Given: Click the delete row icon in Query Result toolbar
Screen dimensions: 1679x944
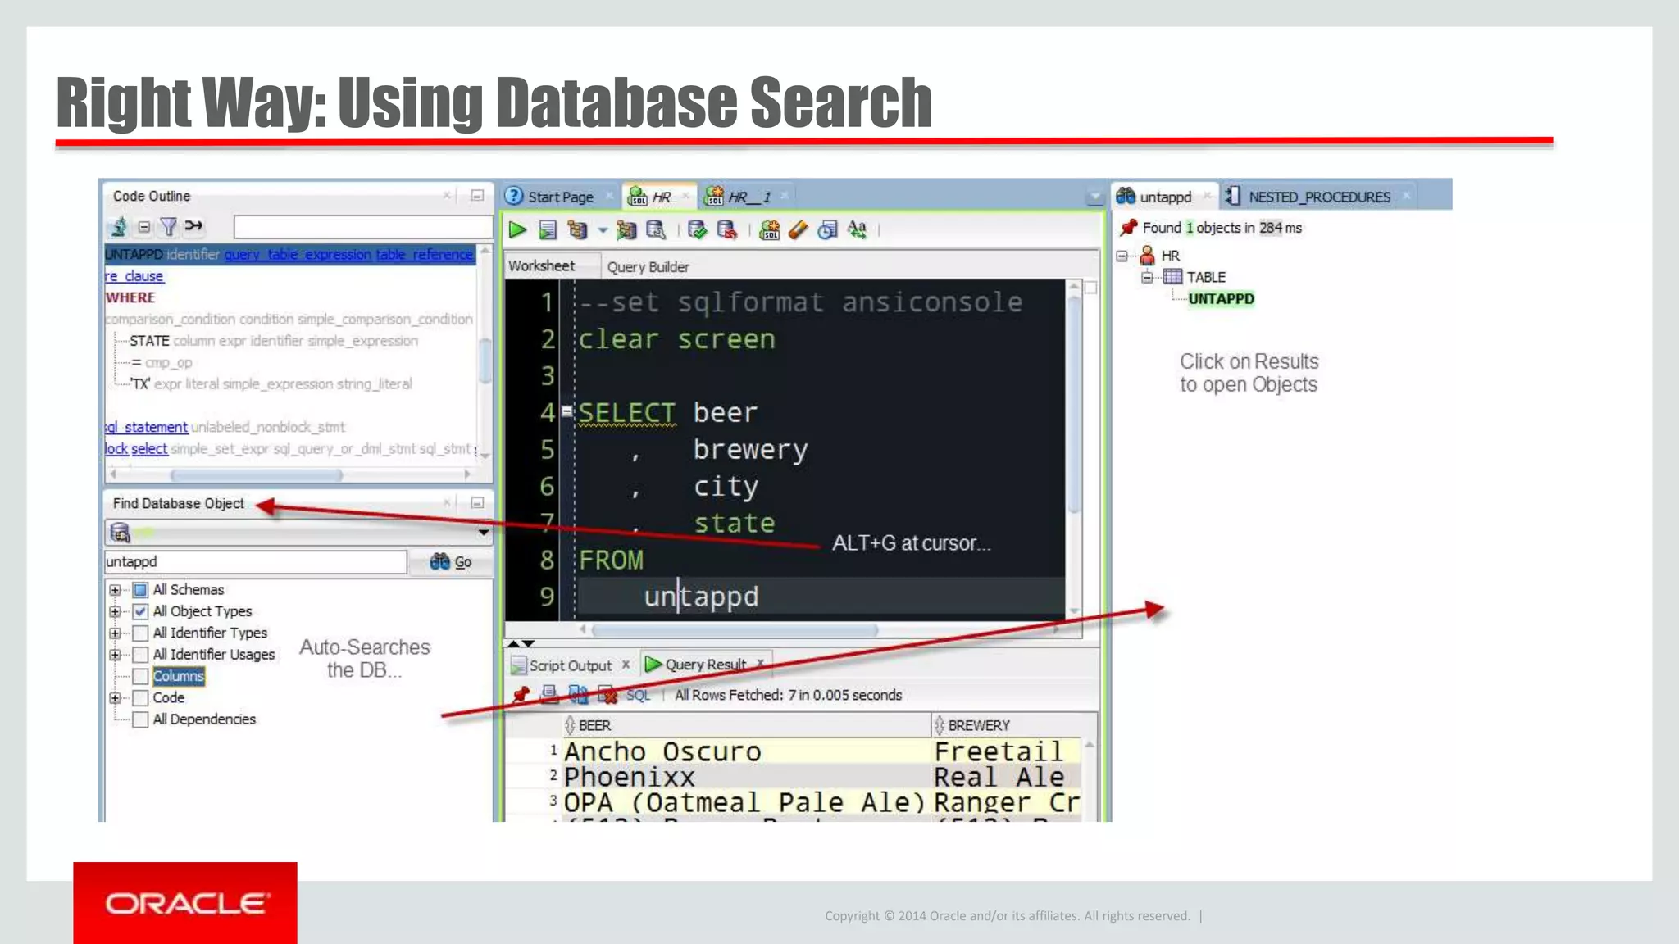Looking at the screenshot, I should pos(607,695).
